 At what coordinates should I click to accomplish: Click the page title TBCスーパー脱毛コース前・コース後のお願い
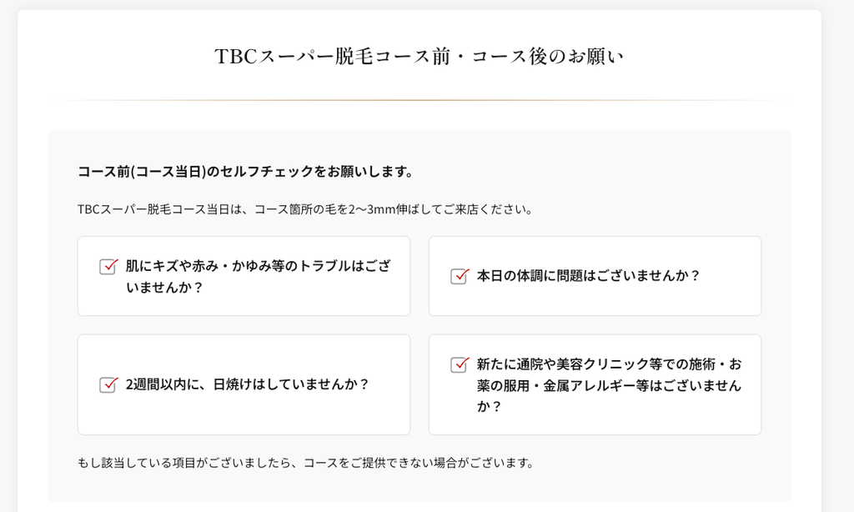[419, 56]
